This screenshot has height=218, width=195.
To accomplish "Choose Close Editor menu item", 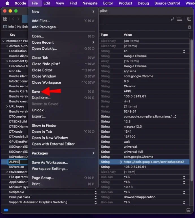I will (63, 70).
